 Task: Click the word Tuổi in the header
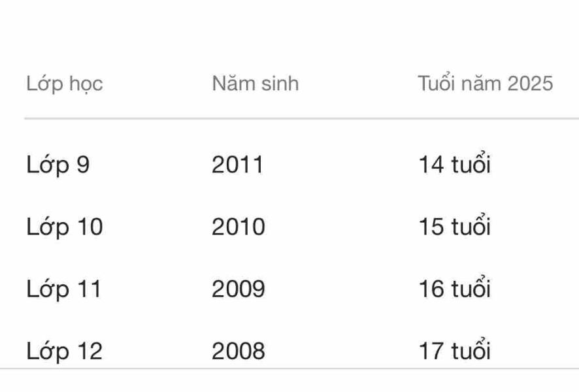(x=438, y=84)
